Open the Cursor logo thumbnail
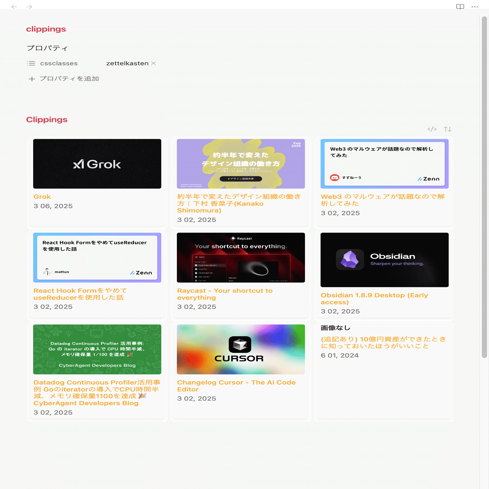Screen dimensions: 489x489 coord(241,349)
